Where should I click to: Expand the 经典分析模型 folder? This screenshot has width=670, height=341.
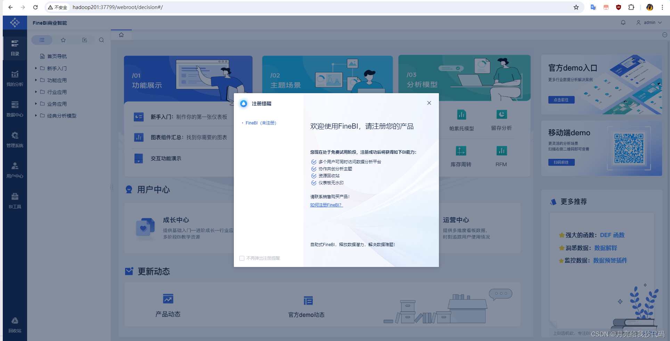pyautogui.click(x=36, y=116)
